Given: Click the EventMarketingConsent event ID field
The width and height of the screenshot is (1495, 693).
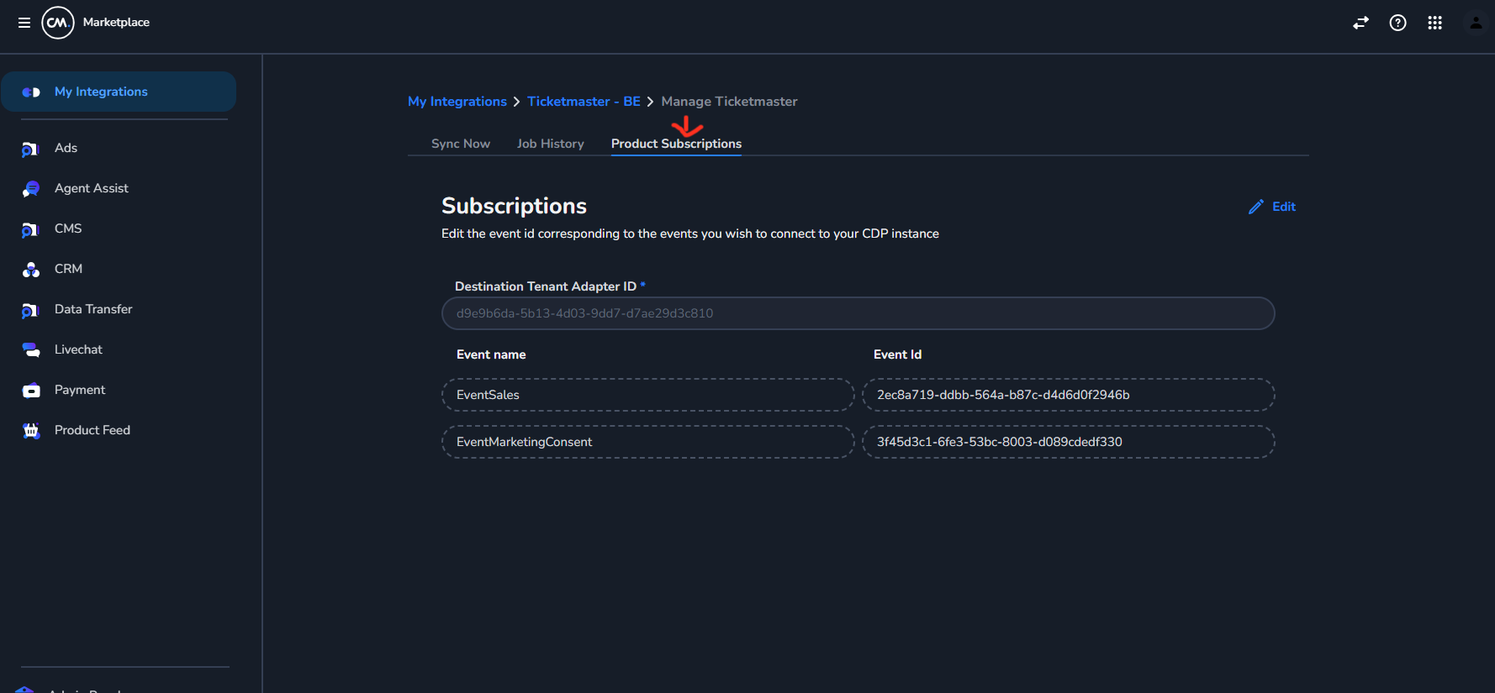Looking at the screenshot, I should coord(1068,442).
